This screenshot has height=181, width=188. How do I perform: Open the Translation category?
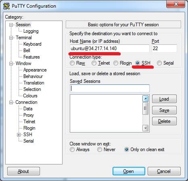click(34, 83)
